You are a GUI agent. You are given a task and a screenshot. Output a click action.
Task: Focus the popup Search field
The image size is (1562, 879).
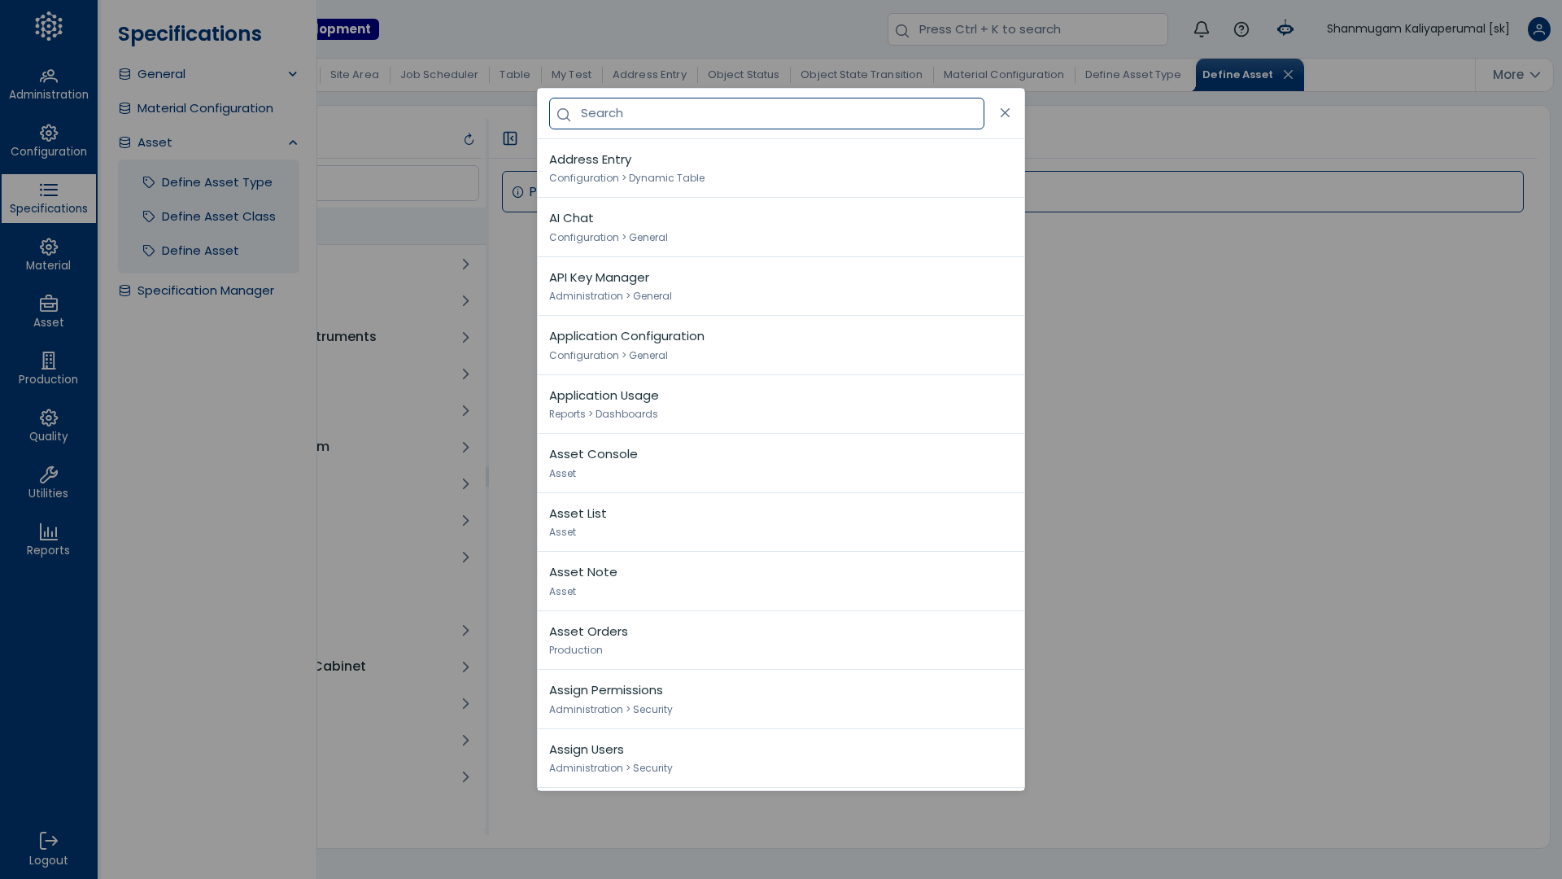(x=766, y=114)
